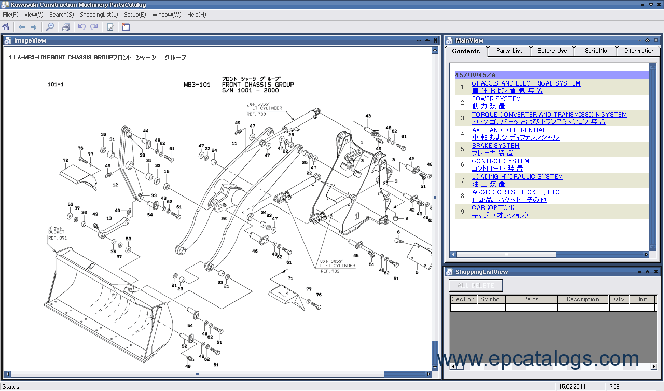Open the Search(S) menu

click(62, 15)
